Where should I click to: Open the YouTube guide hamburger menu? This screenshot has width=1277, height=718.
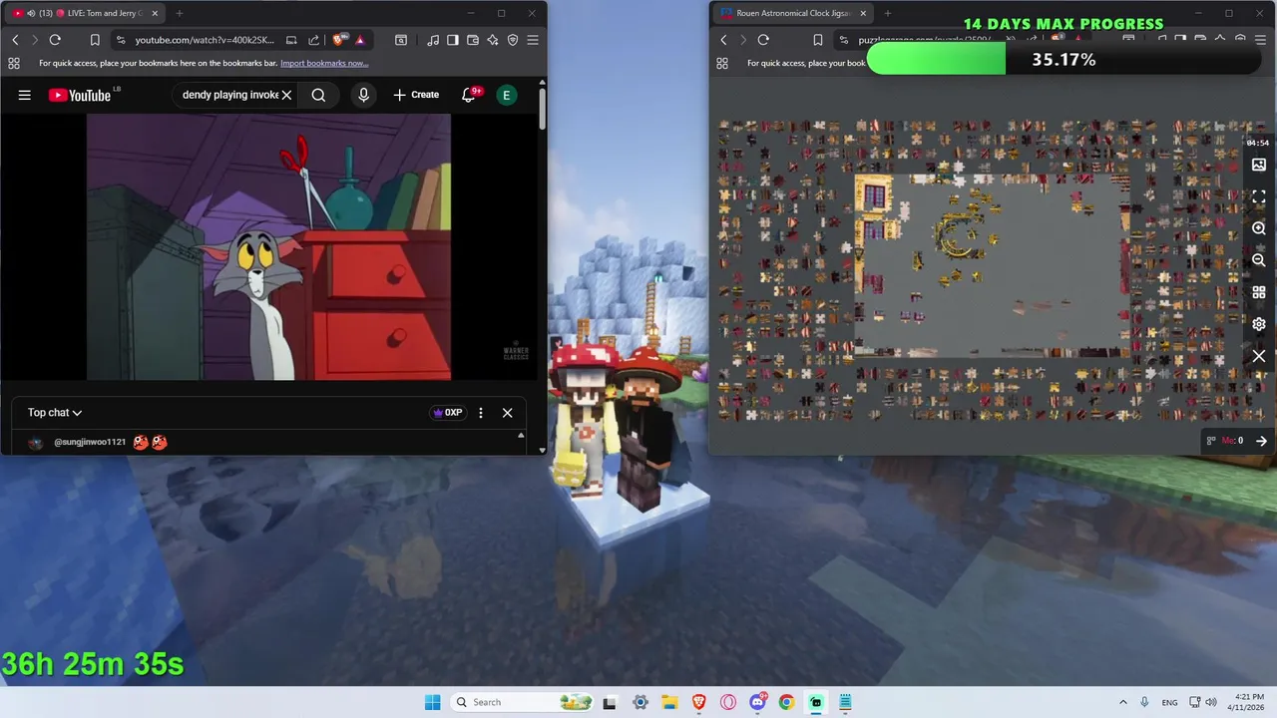point(25,95)
